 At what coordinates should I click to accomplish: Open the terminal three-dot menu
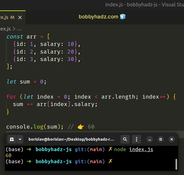137,139
